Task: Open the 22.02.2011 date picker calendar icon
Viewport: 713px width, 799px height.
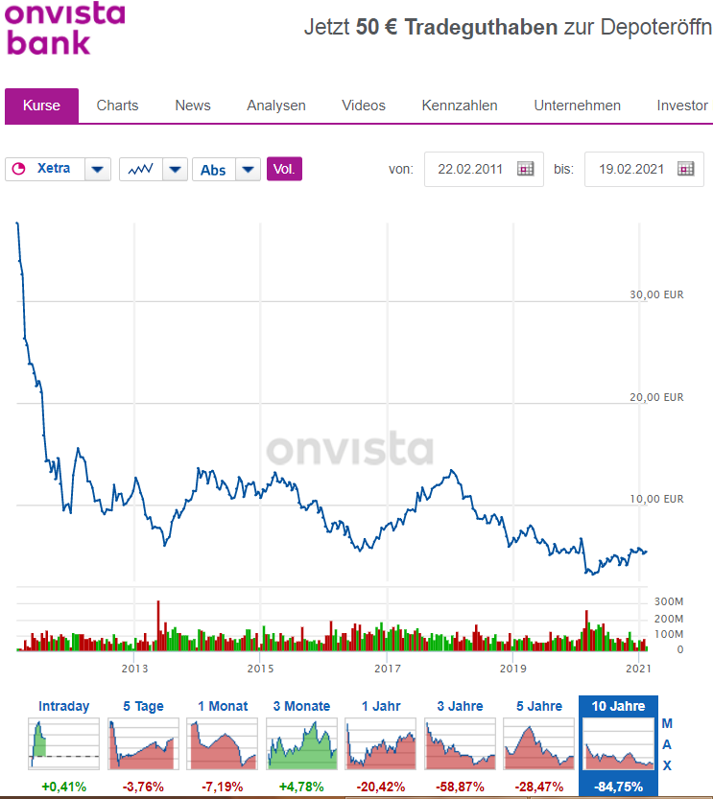Action: pyautogui.click(x=526, y=168)
